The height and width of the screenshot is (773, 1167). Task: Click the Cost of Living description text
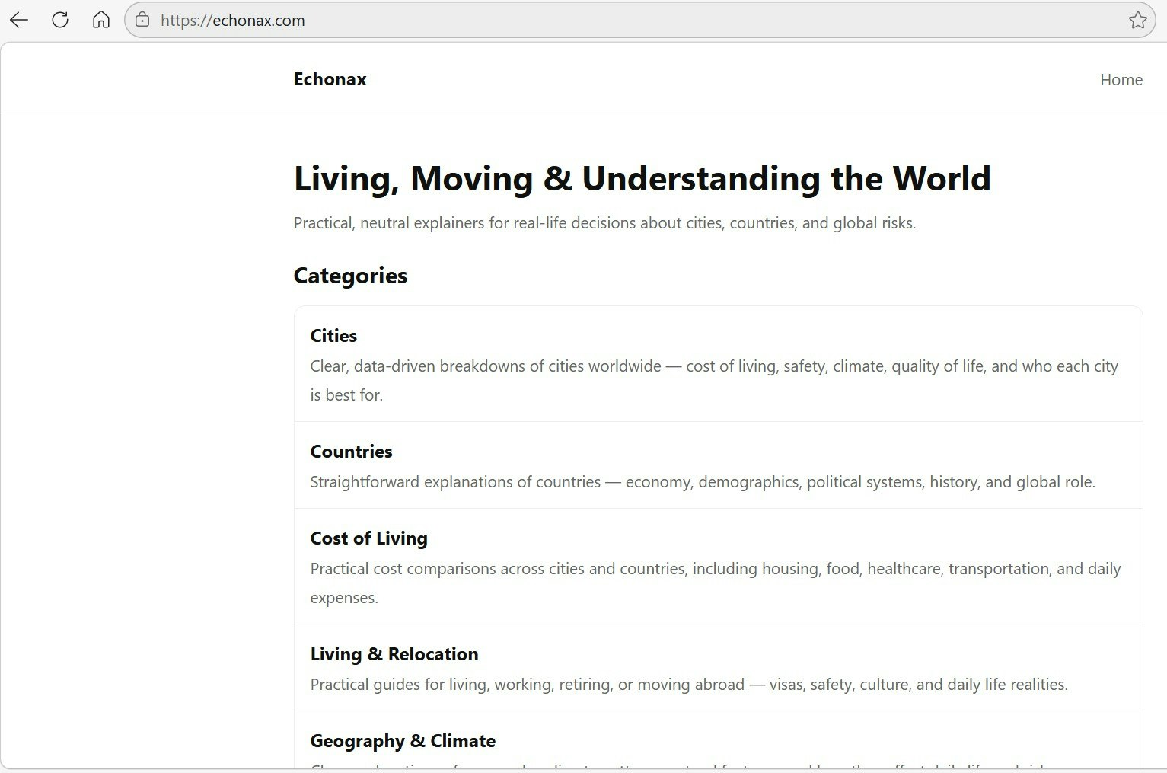pos(716,583)
